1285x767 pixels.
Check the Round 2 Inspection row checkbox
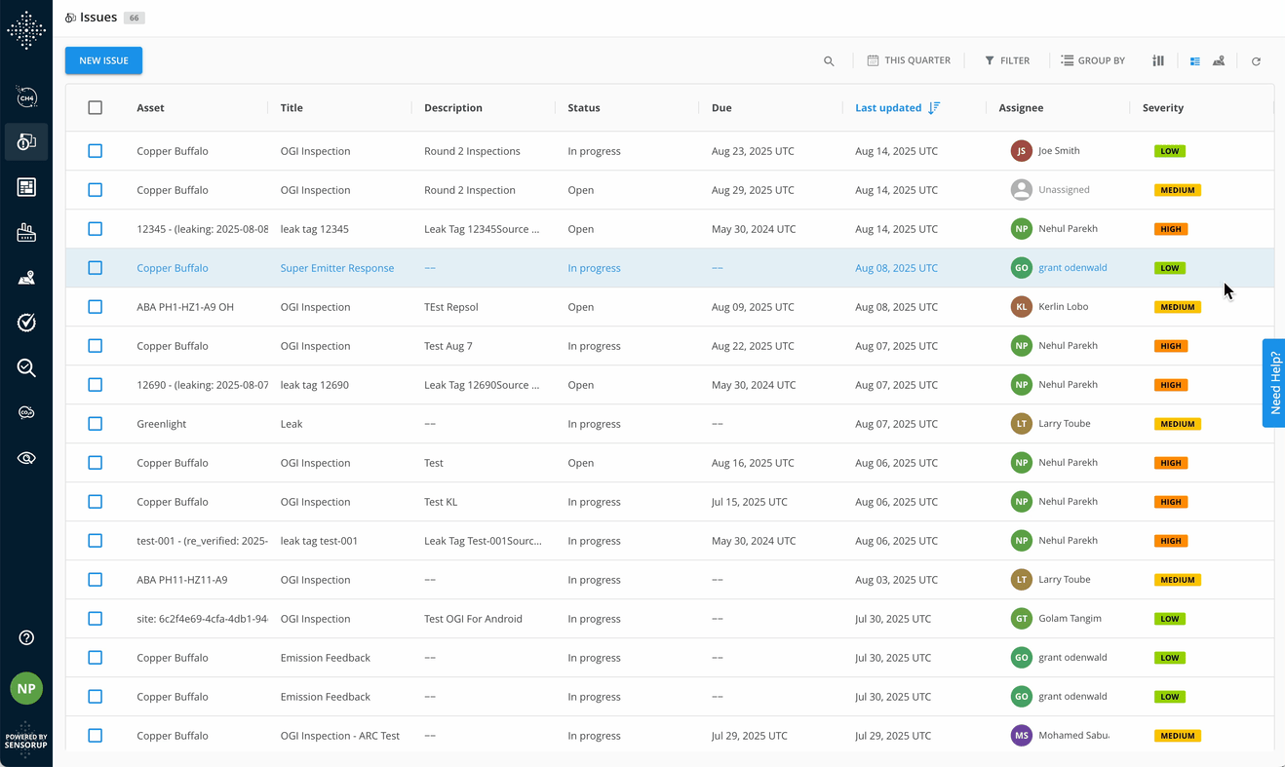95,190
